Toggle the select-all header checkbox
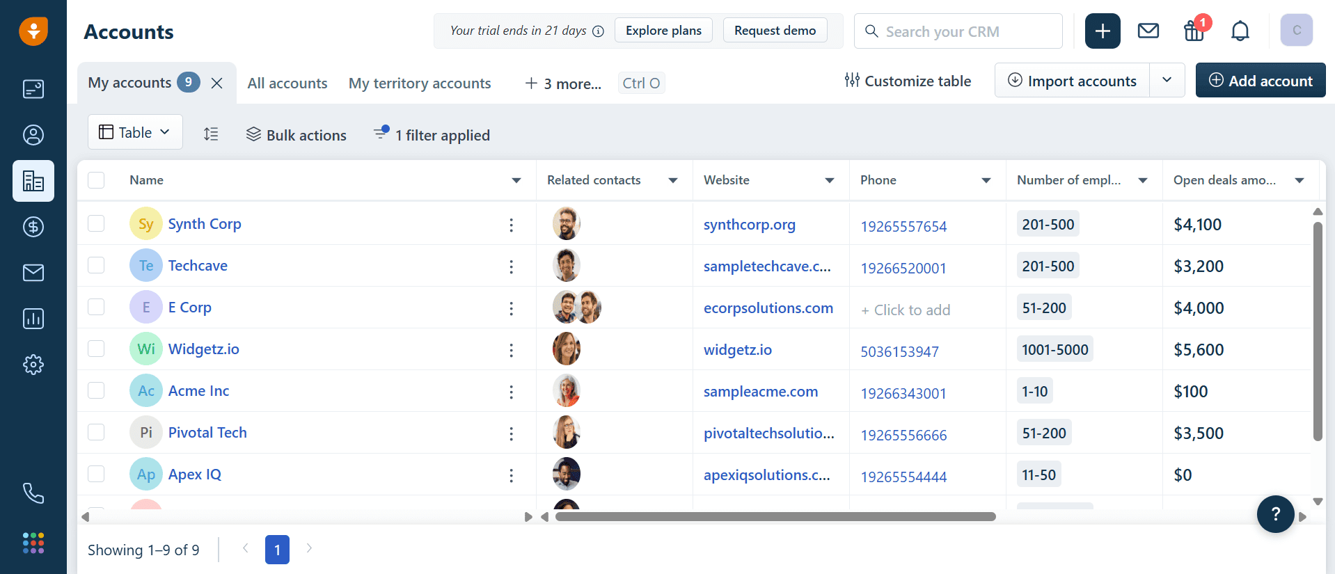 [96, 180]
